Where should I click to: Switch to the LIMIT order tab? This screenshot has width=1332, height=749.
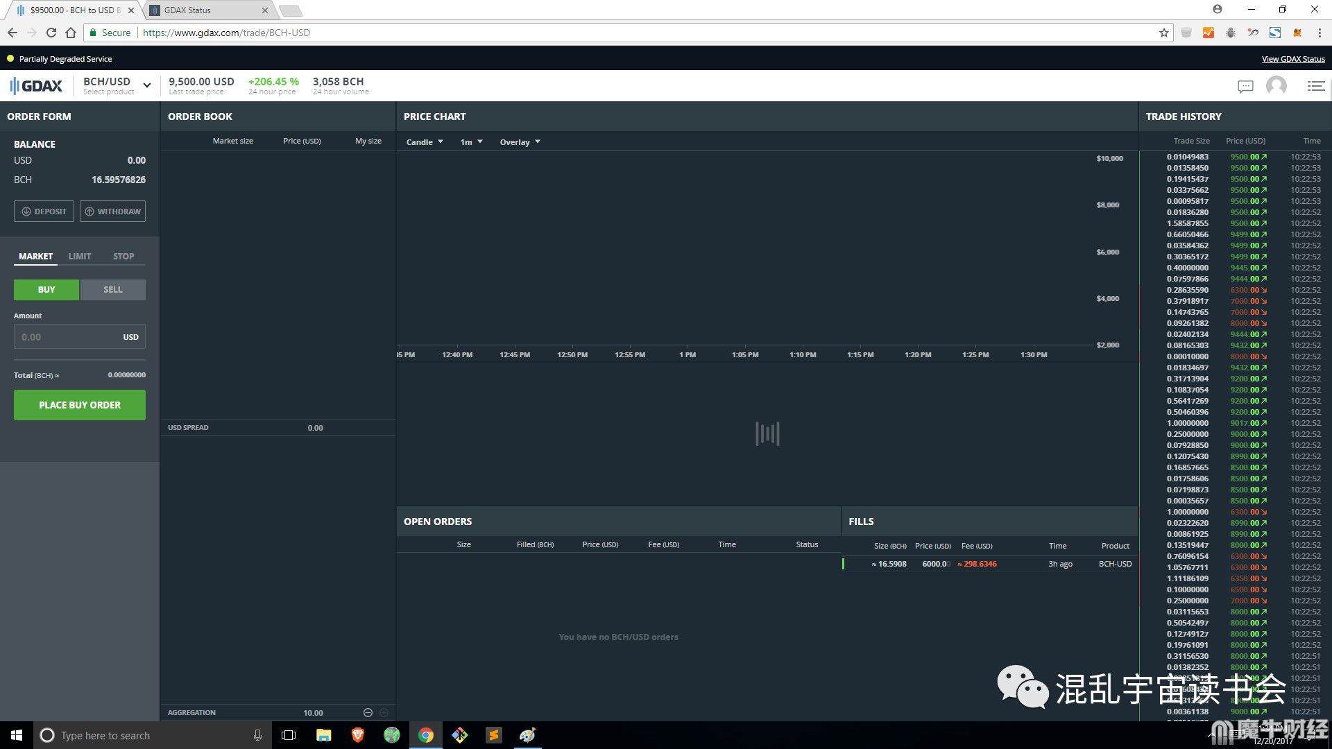[80, 257]
